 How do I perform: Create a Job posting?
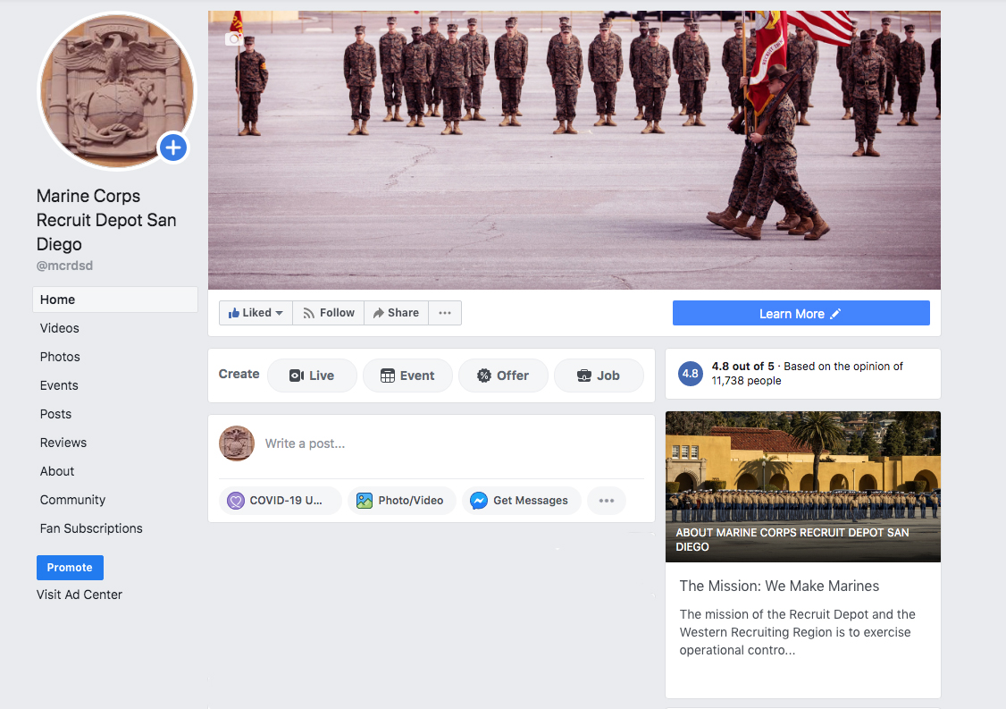599,376
